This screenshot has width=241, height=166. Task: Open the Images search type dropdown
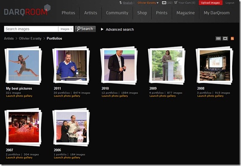(66, 29)
